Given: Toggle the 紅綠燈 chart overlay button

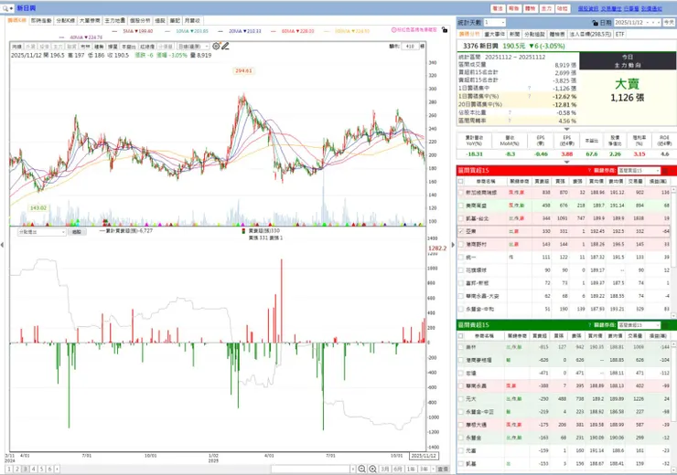Looking at the screenshot, I should pyautogui.click(x=147, y=46).
